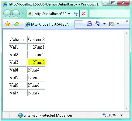Click the zoom magnifier icon in status bar
Viewport: 132px width, 121px height.
(104, 115)
